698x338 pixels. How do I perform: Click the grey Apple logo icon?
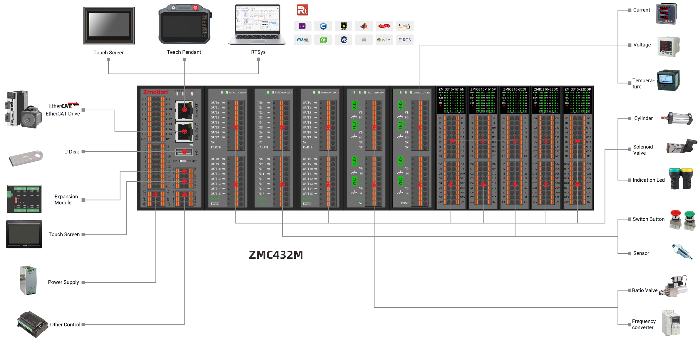(x=364, y=40)
